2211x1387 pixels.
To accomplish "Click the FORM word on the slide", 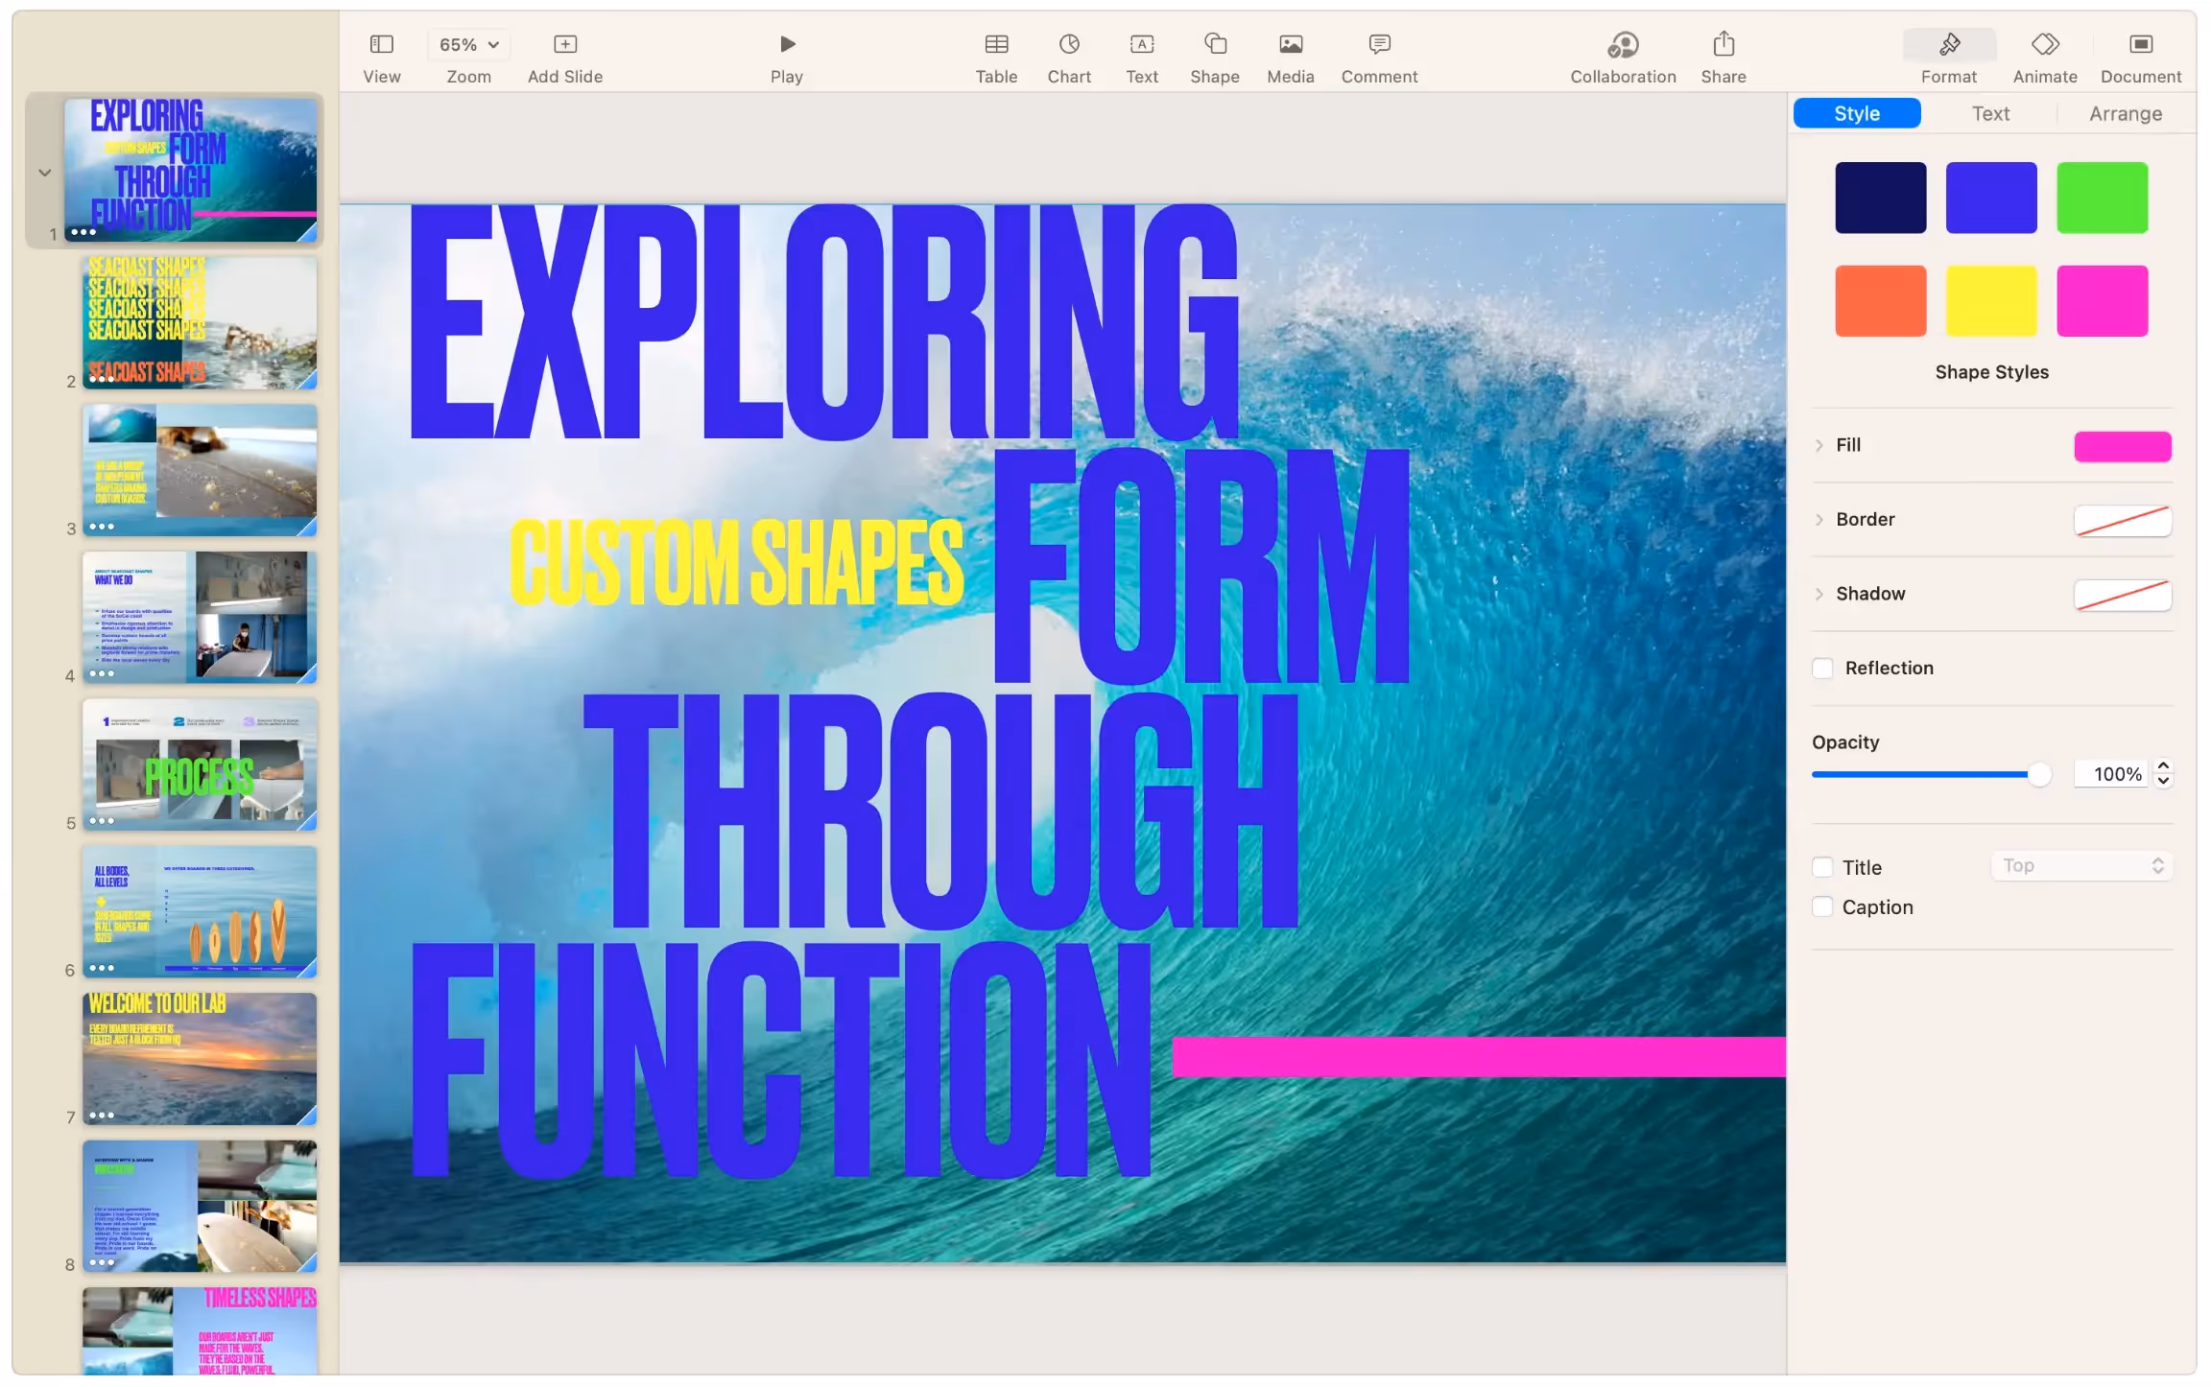I will tap(1201, 566).
